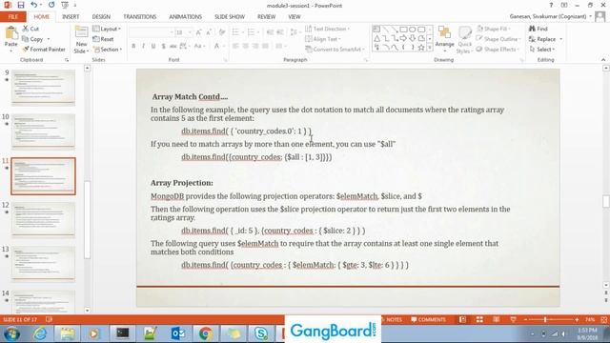This screenshot has height=343, width=610.
Task: Switch to the SLIDE SHOW tab
Action: [x=230, y=17]
